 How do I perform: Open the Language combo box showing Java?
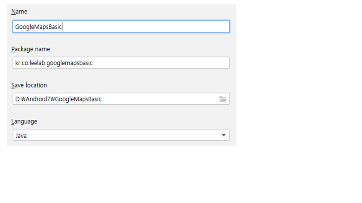tap(121, 135)
